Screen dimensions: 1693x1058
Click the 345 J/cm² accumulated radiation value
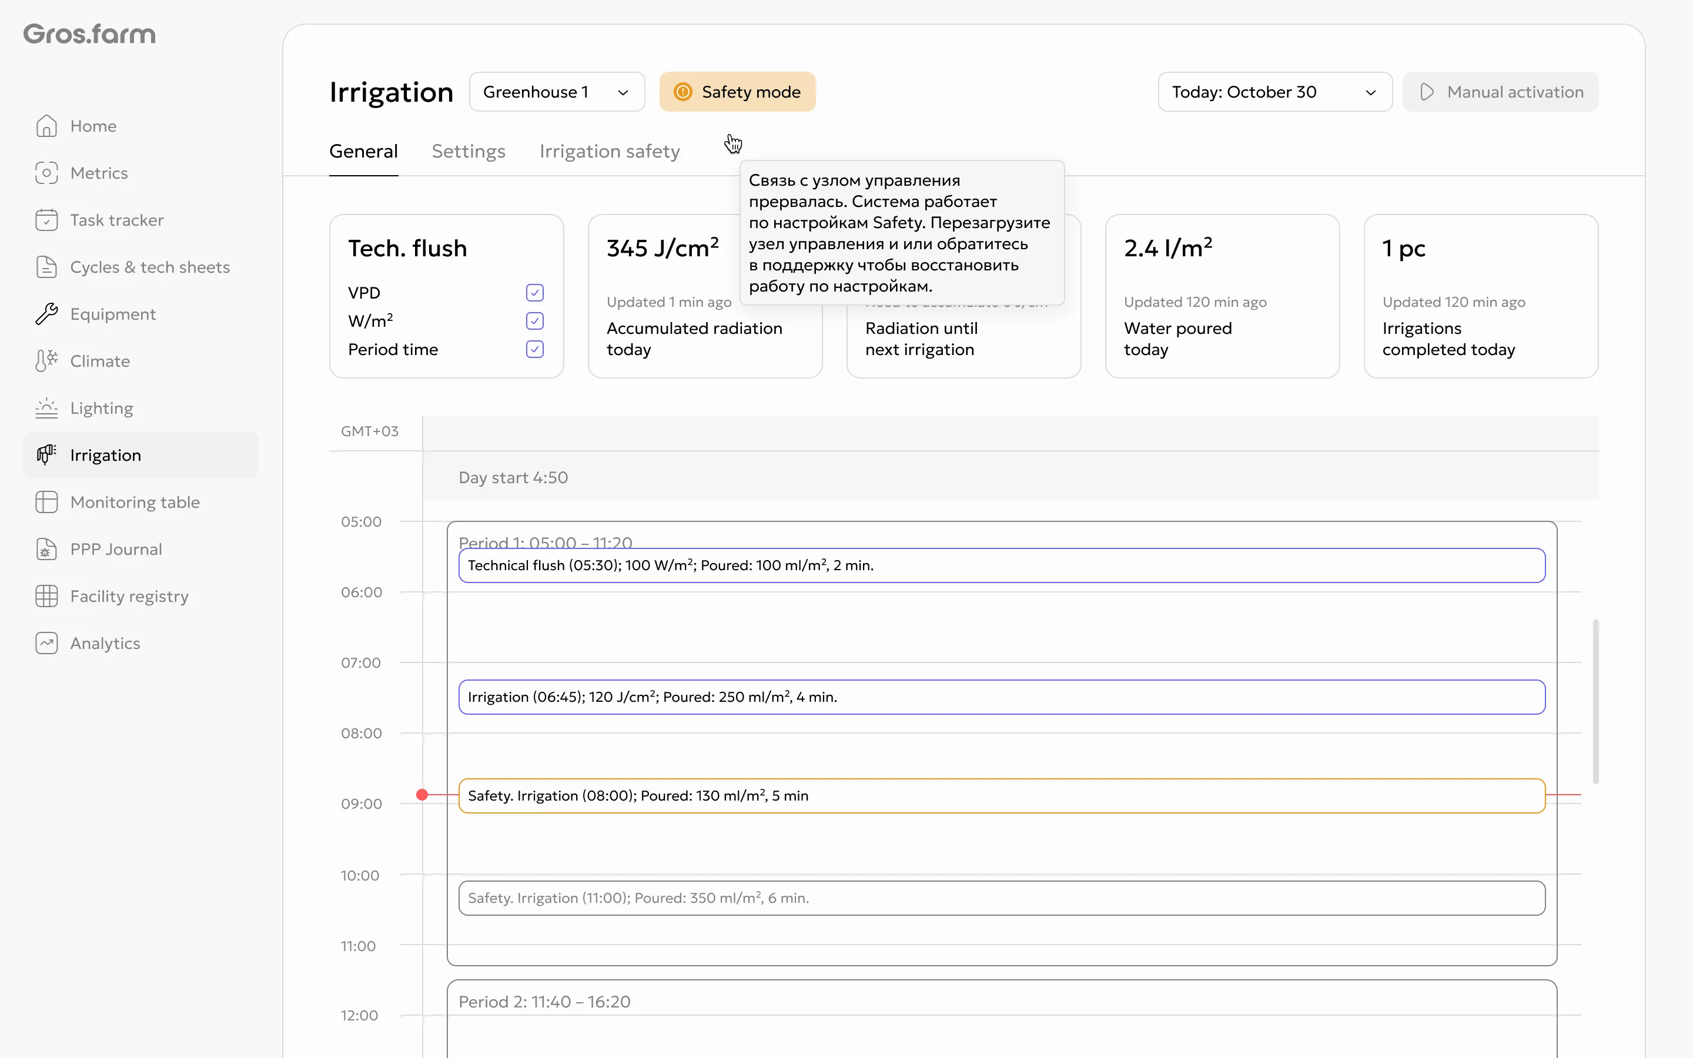click(x=663, y=247)
